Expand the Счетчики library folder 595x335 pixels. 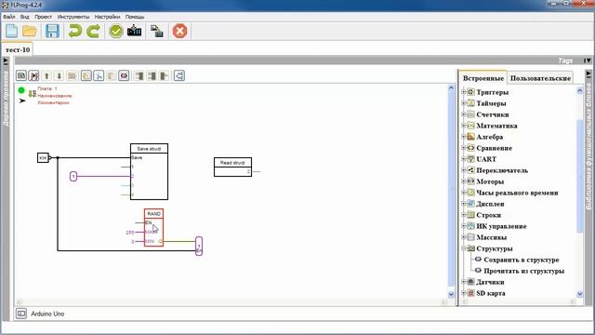pyautogui.click(x=463, y=114)
